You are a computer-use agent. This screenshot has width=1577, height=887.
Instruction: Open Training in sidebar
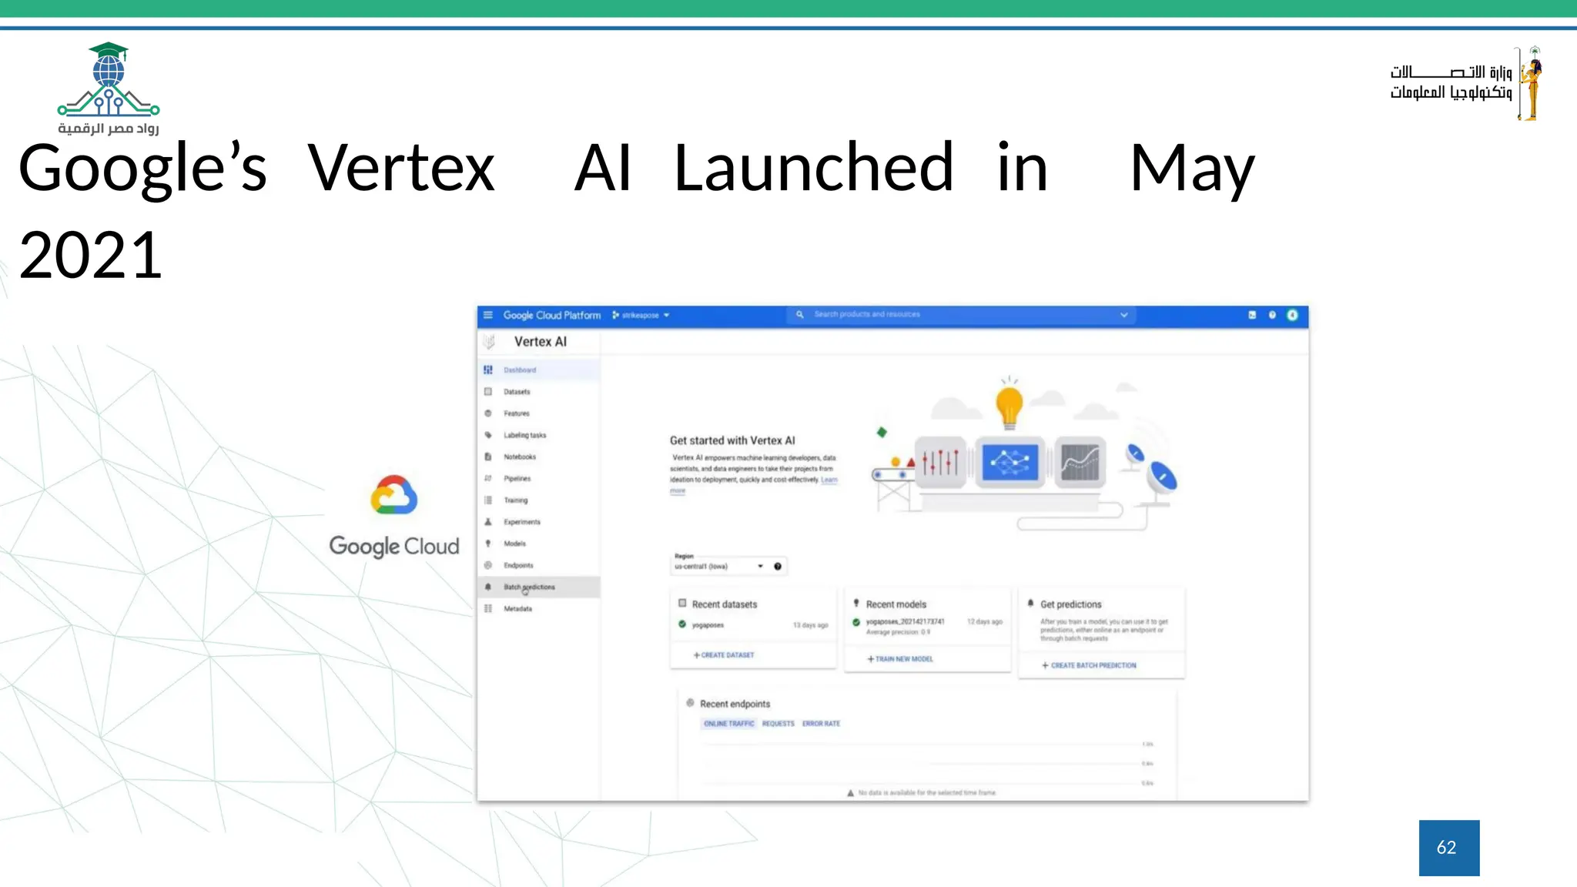539,500
